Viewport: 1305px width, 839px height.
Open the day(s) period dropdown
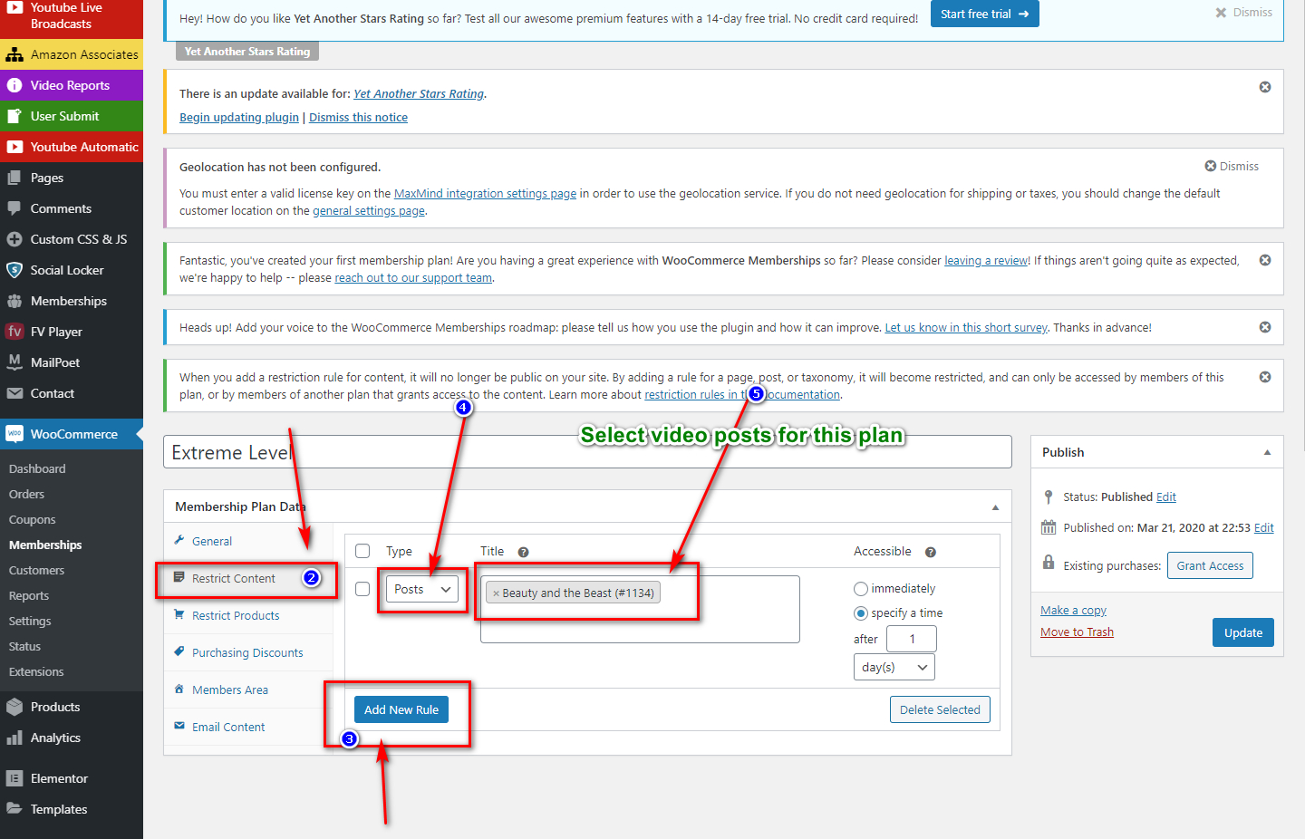(894, 667)
